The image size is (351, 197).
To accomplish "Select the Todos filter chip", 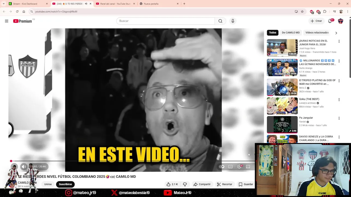I will (x=273, y=33).
